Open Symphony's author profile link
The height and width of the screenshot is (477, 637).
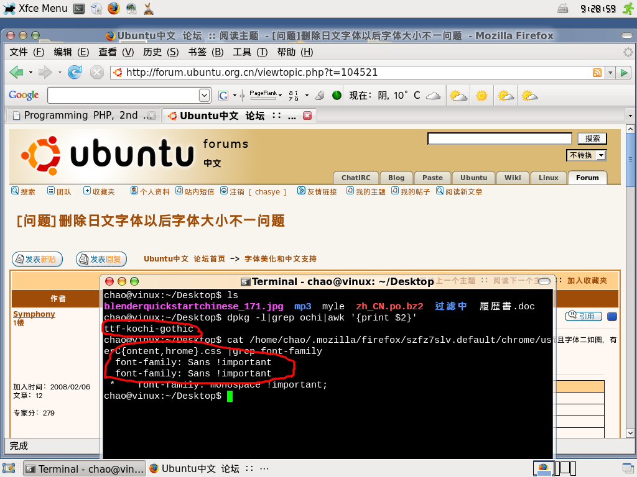click(34, 314)
